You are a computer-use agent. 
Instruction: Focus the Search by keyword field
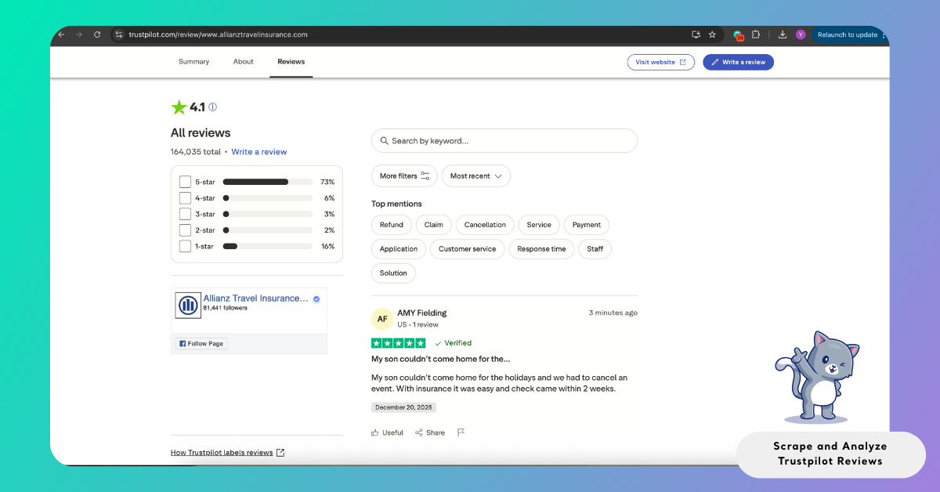pos(504,141)
